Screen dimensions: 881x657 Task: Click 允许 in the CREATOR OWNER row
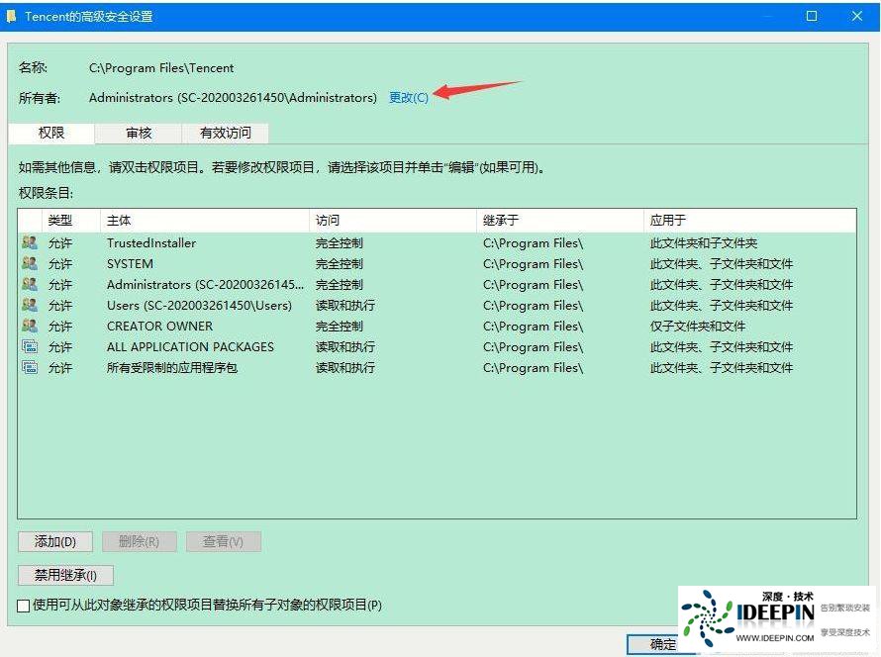click(x=60, y=327)
